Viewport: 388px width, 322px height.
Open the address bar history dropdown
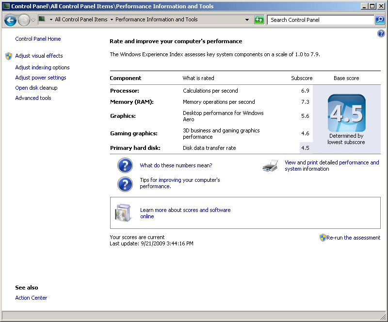pos(247,20)
